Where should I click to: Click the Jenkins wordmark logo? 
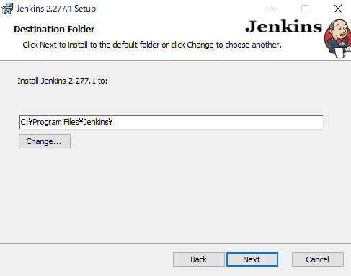[283, 27]
